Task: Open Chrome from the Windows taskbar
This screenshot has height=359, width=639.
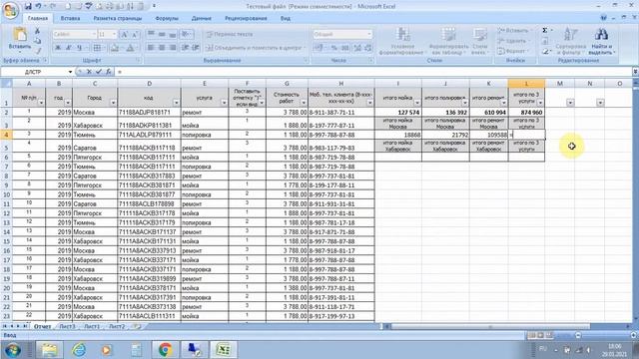Action: coord(165,349)
